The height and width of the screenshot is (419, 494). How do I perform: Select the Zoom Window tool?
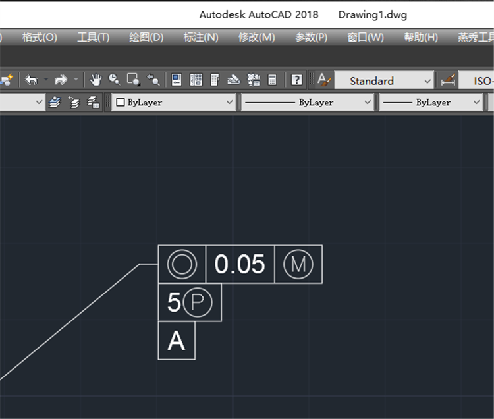click(133, 80)
